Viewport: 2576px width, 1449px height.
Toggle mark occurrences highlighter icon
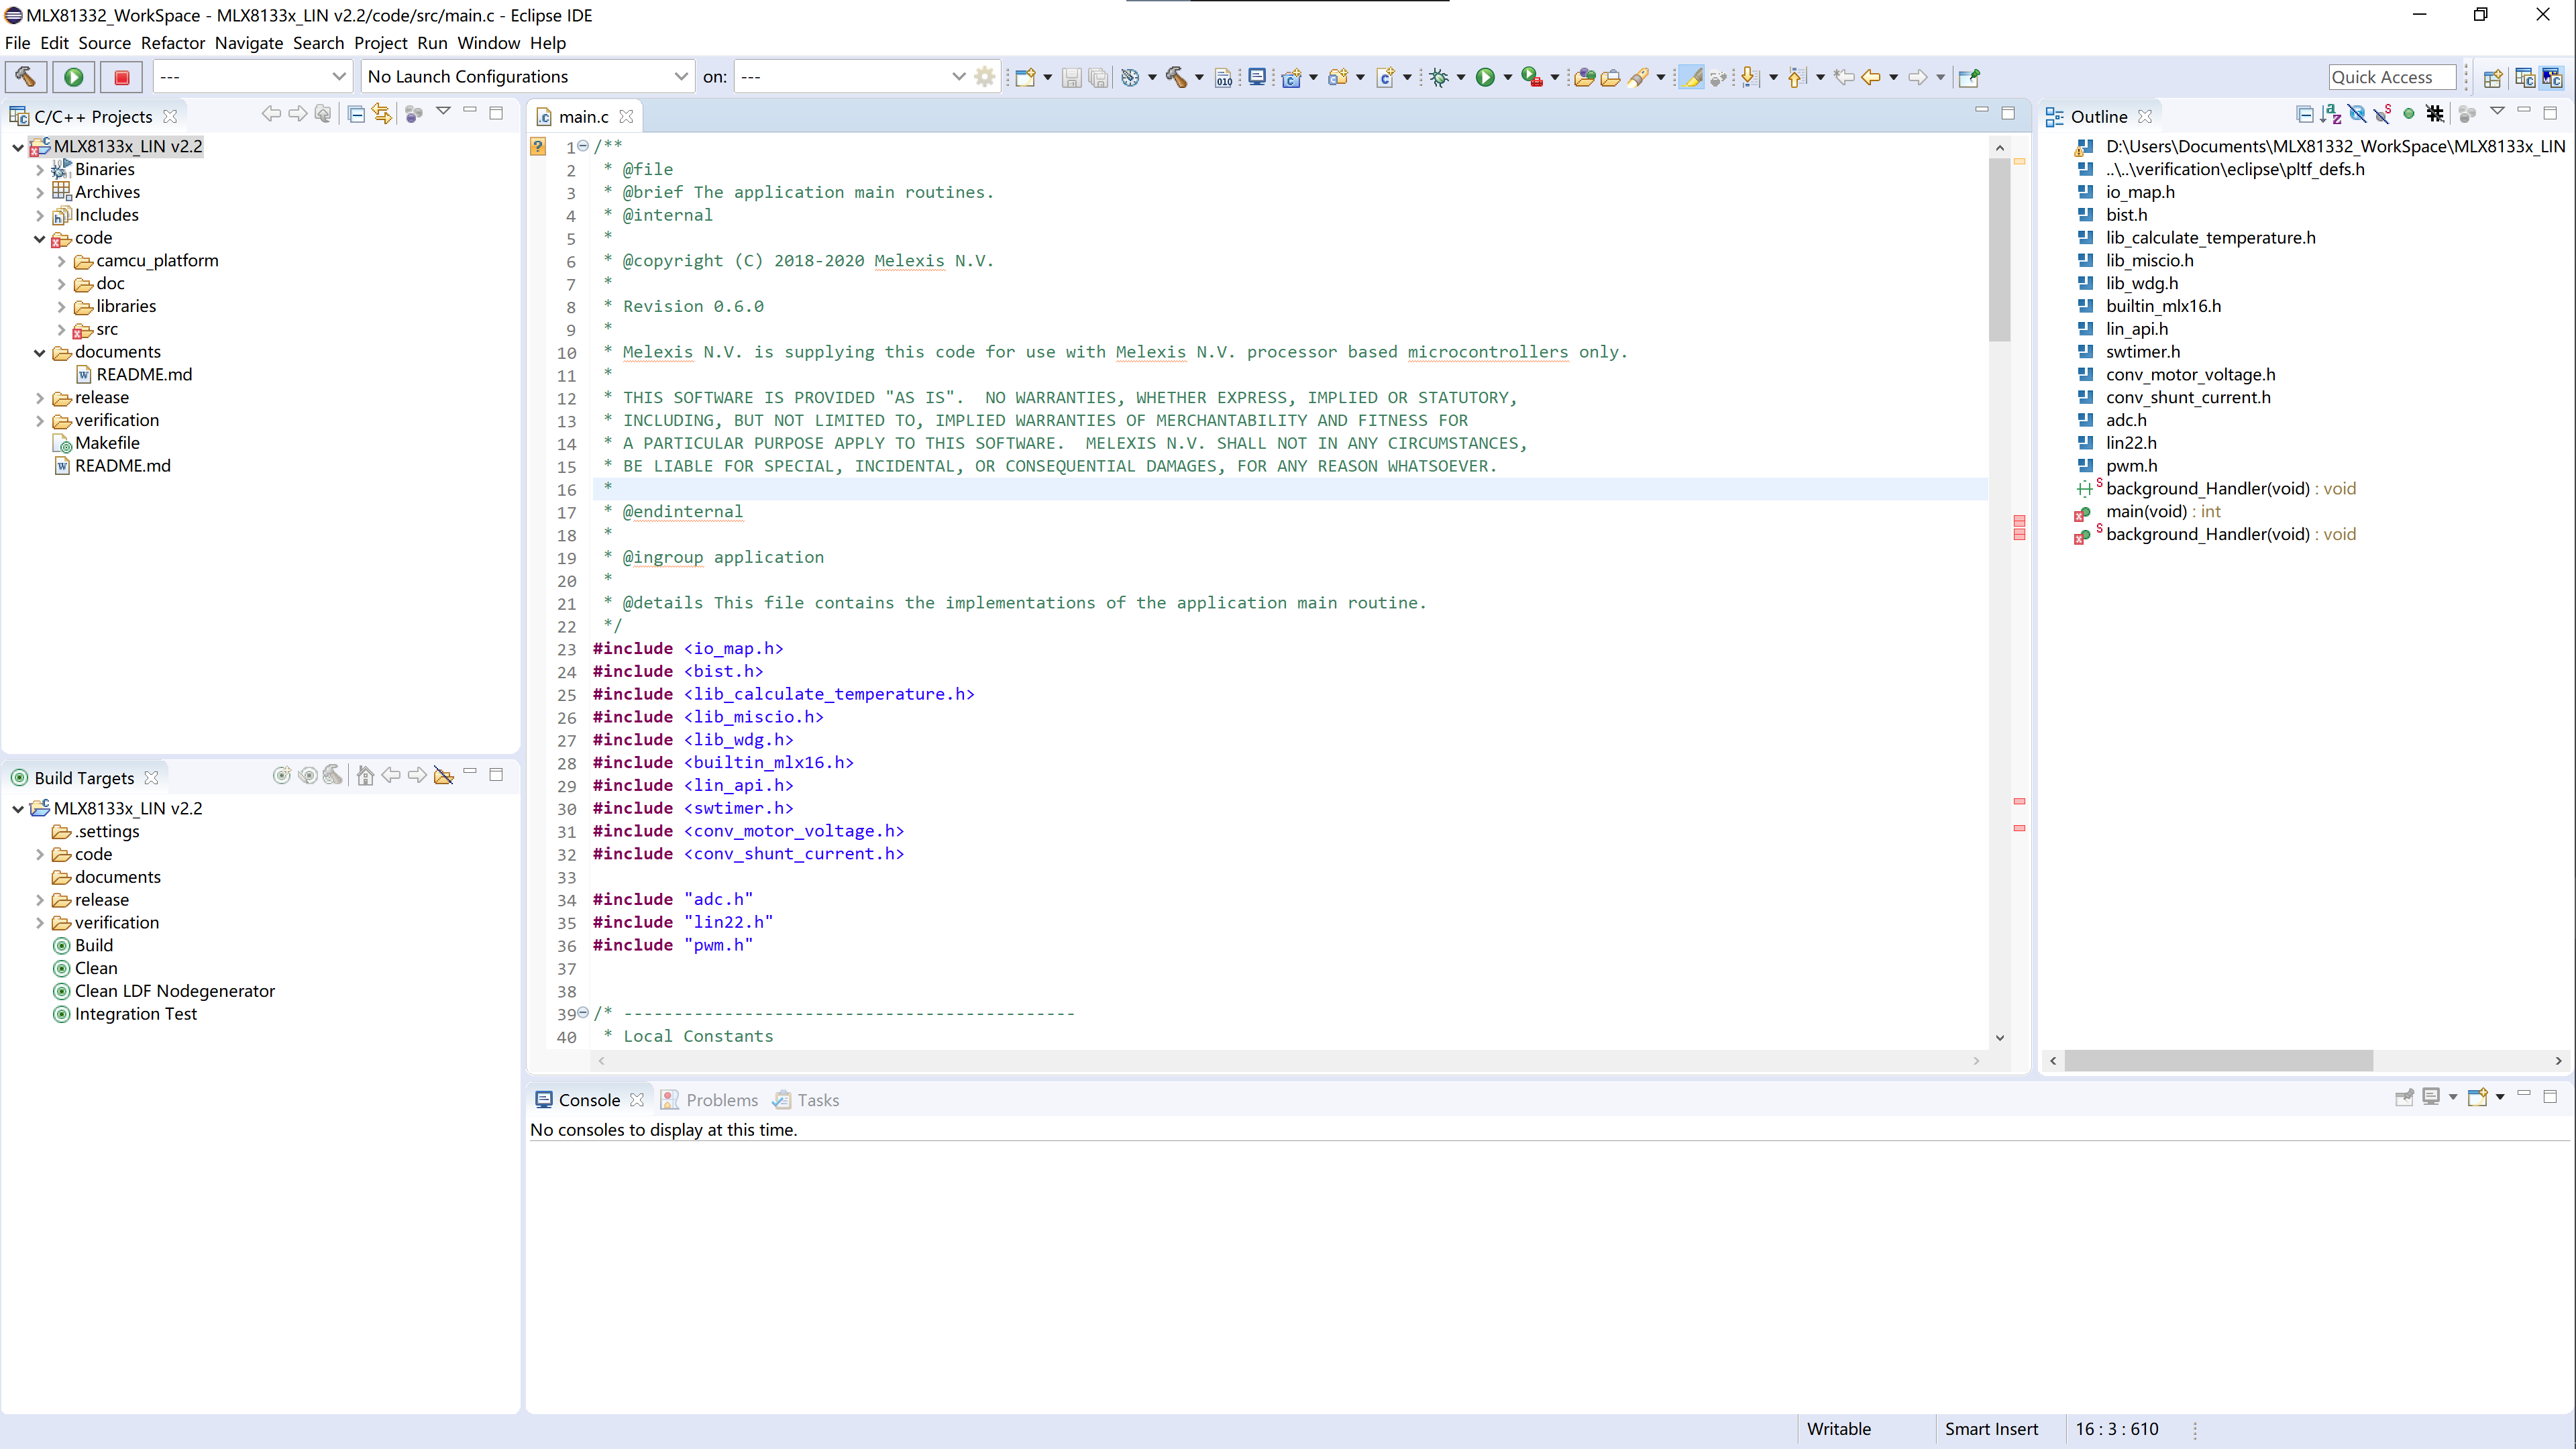pos(1693,77)
